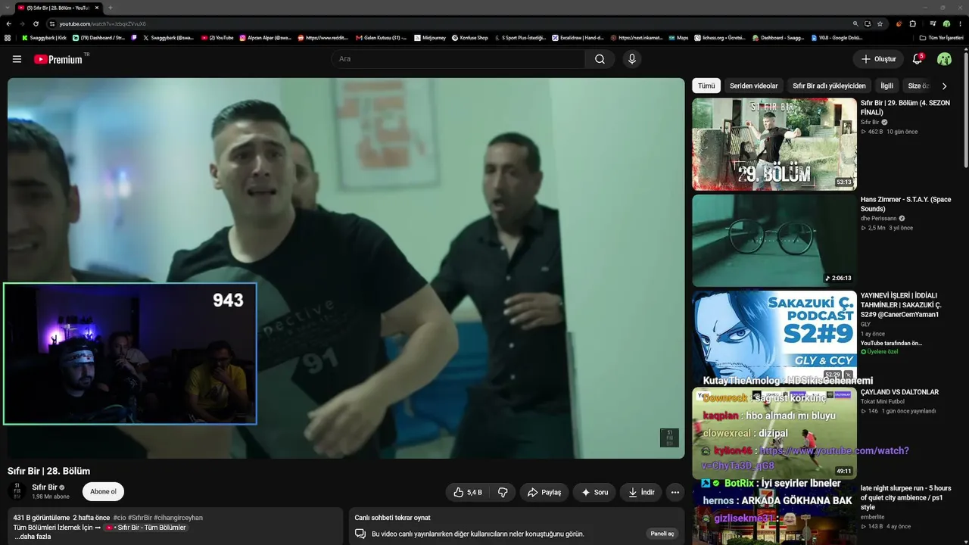Select the Seriden videolar chip
The image size is (969, 545).
pyautogui.click(x=754, y=86)
